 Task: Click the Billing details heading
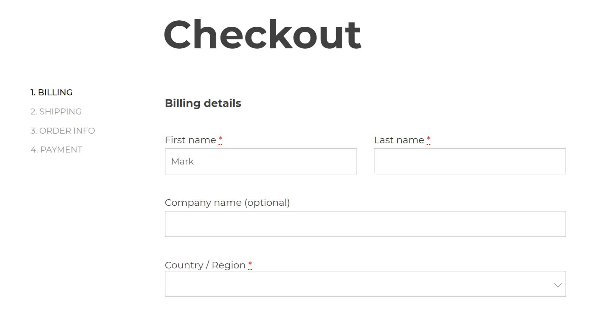[x=203, y=103]
